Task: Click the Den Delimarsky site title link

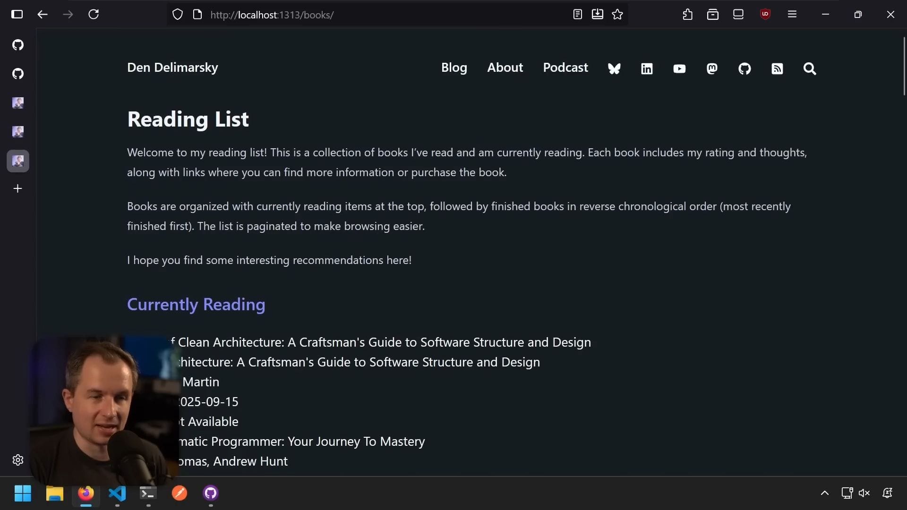Action: click(172, 68)
